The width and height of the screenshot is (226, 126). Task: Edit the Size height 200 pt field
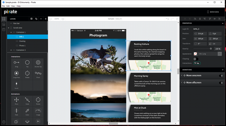tap(215, 39)
